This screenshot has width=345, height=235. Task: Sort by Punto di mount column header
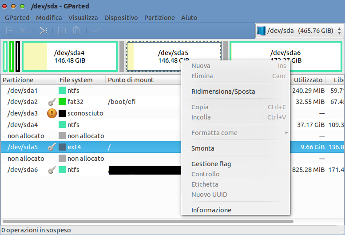tap(143, 80)
